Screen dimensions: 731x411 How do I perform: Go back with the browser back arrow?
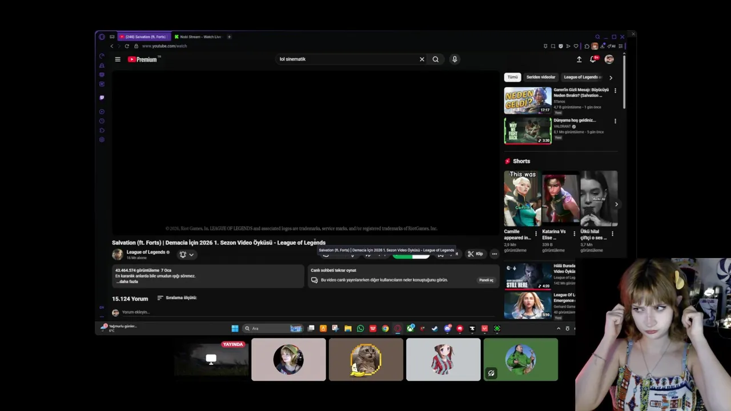click(111, 46)
